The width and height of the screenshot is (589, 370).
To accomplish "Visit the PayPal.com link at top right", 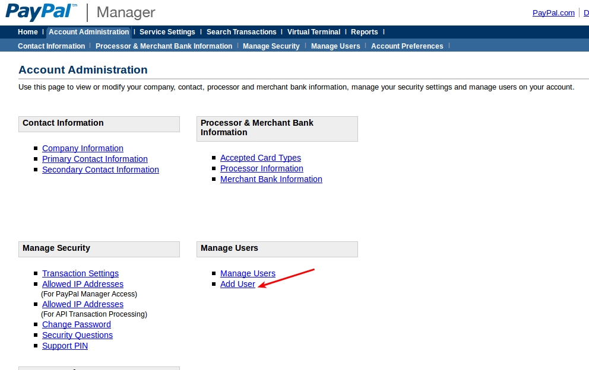I will click(553, 13).
